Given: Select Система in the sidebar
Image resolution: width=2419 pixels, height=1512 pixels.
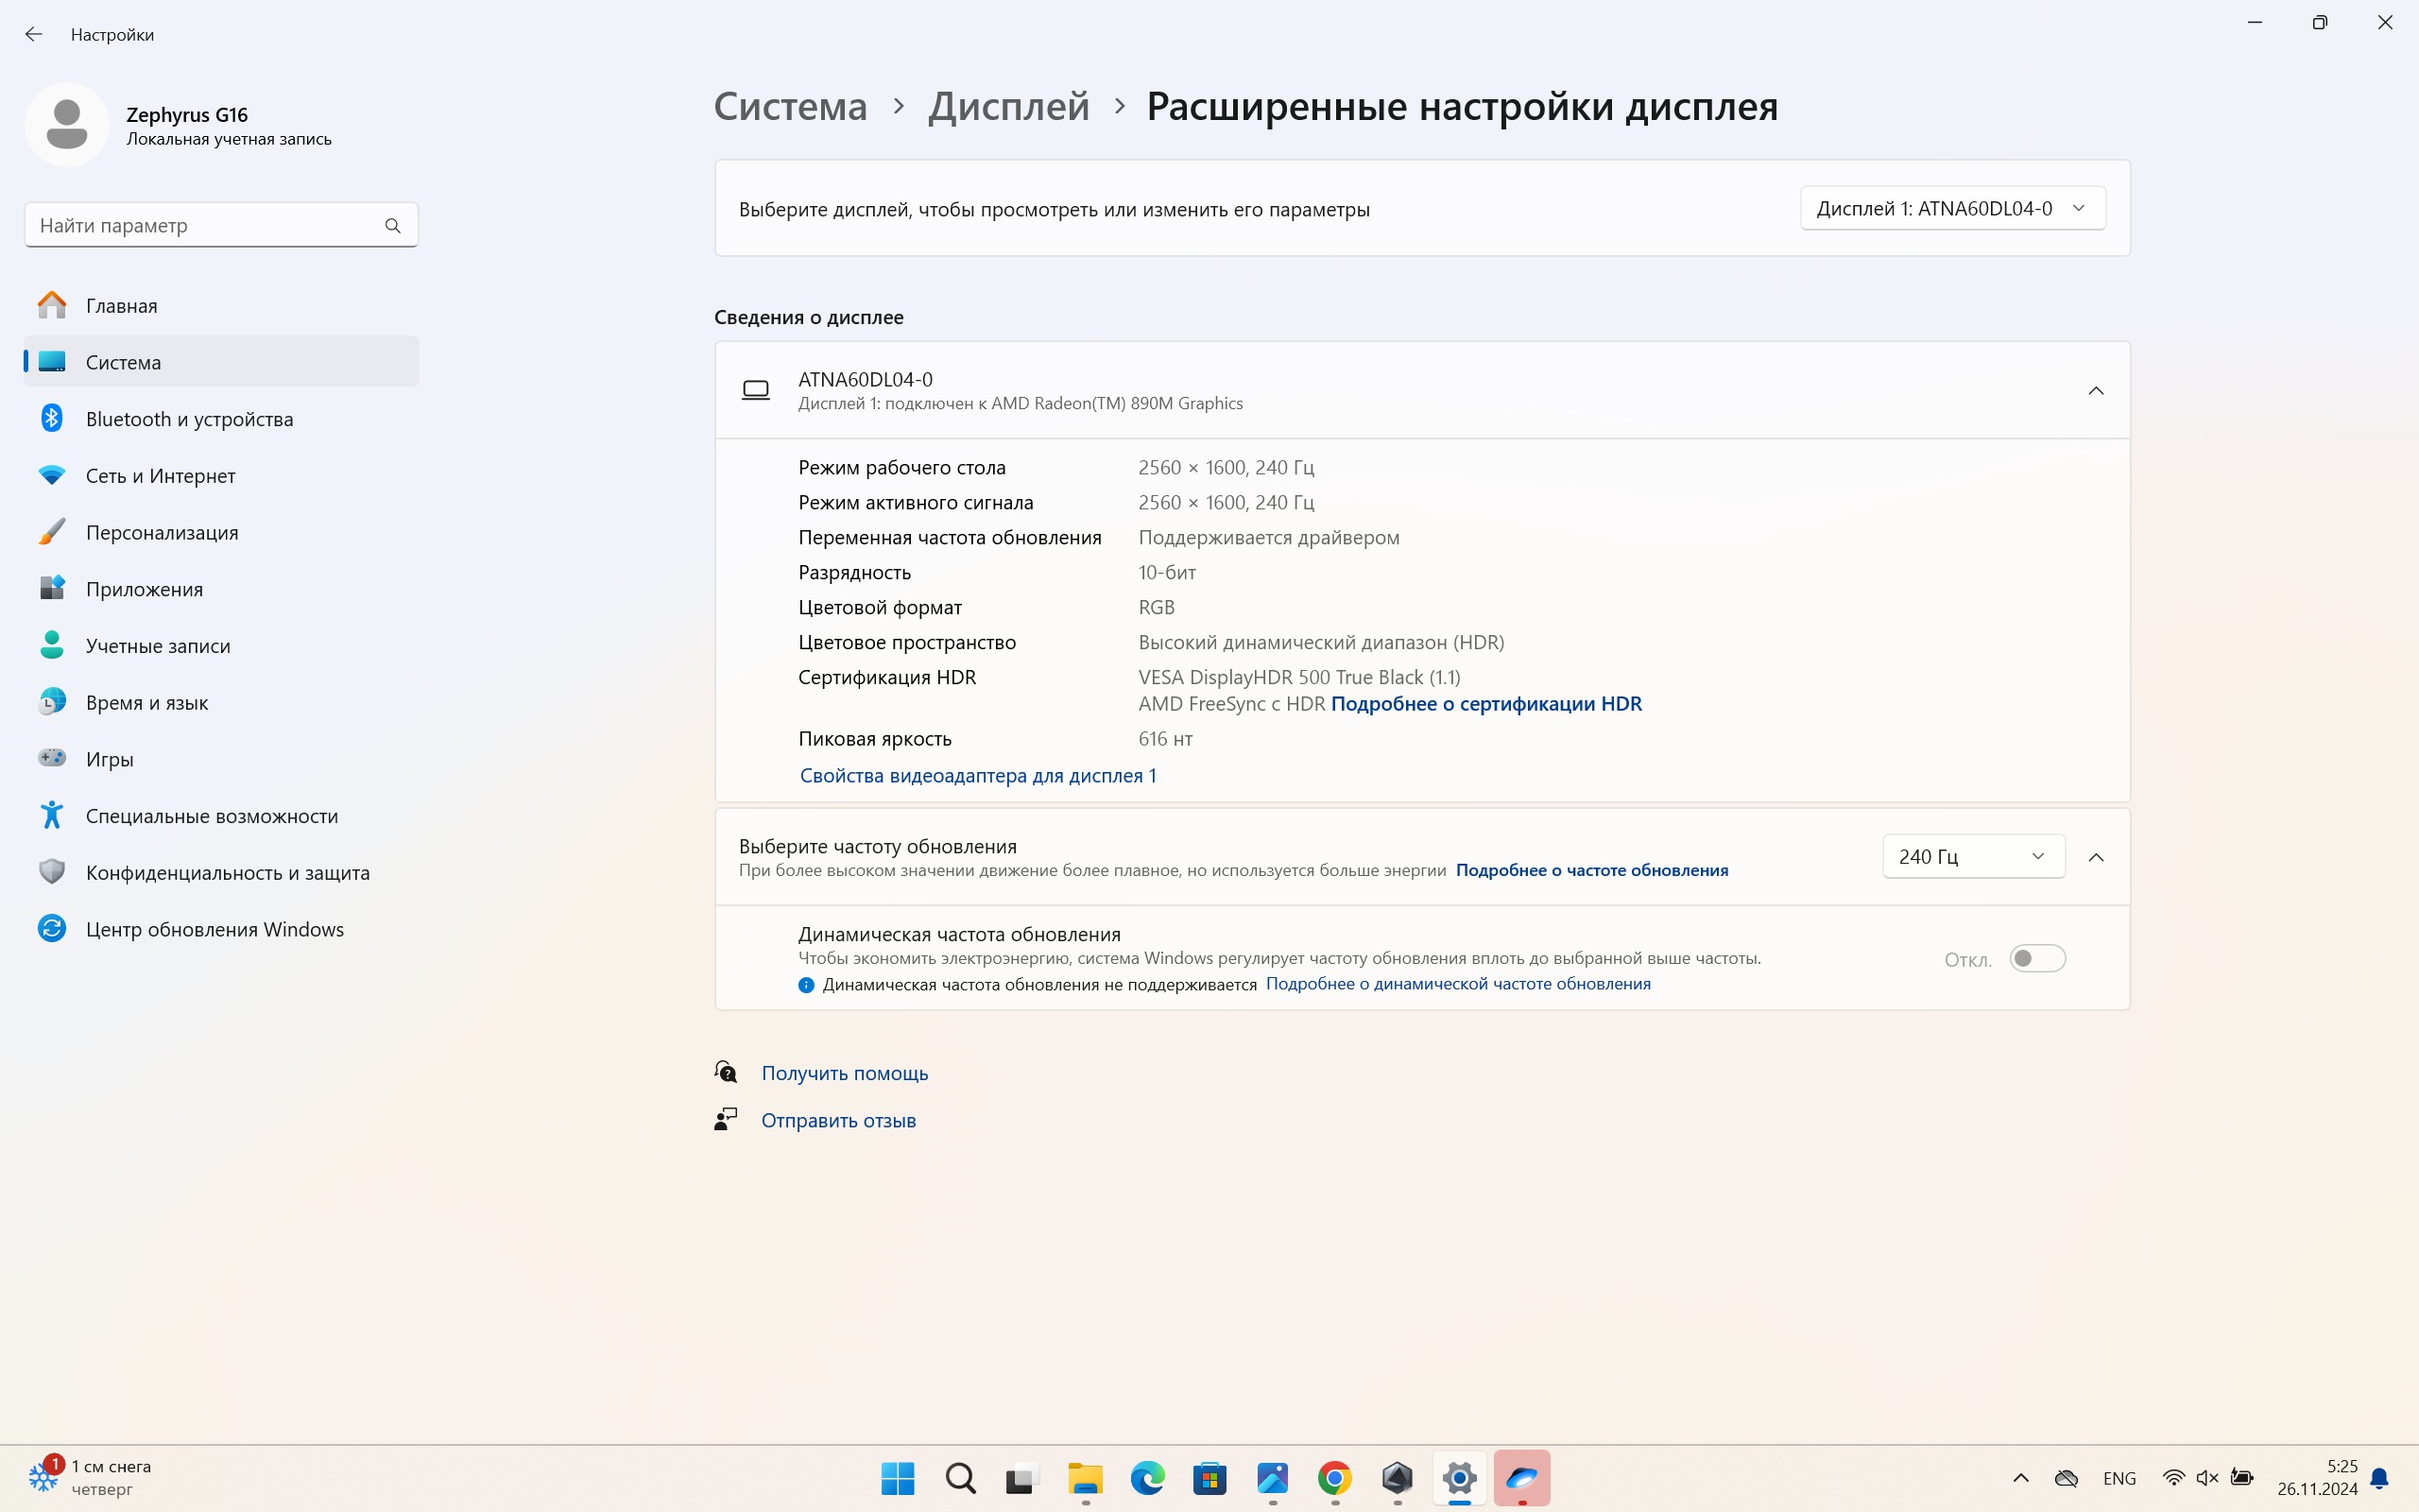Looking at the screenshot, I should [221, 362].
